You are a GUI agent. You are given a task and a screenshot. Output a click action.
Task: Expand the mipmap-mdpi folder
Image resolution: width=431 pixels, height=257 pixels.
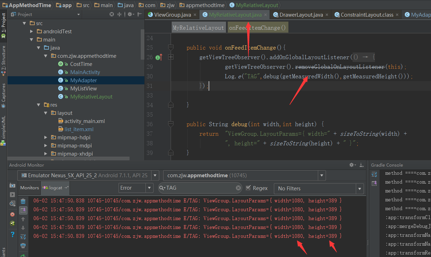point(46,146)
